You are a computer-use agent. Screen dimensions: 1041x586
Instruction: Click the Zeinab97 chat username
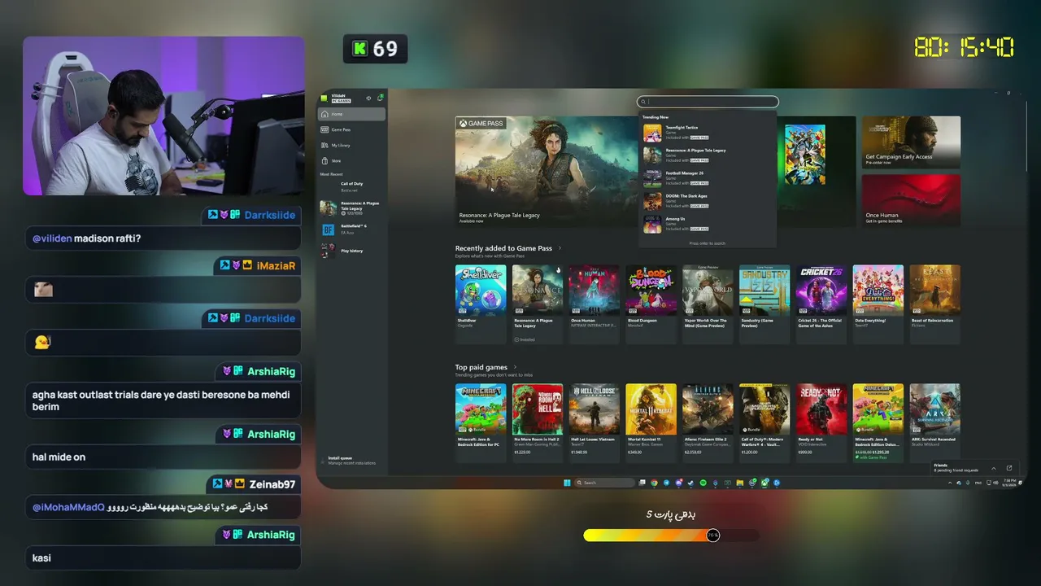[272, 484]
